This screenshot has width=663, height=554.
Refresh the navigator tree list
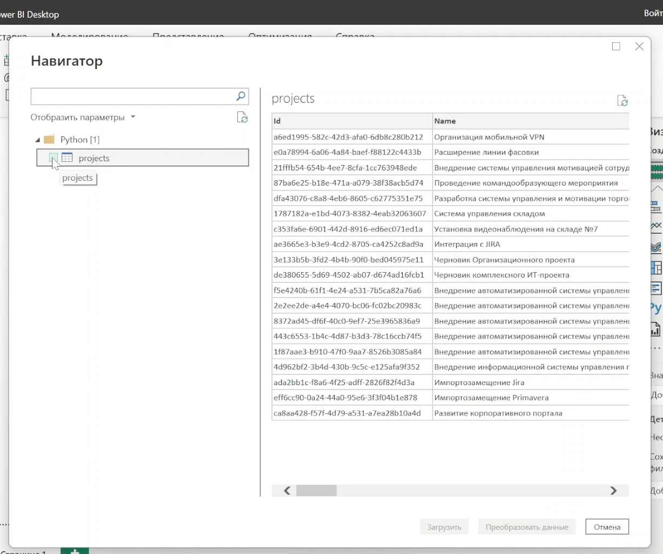pyautogui.click(x=242, y=117)
